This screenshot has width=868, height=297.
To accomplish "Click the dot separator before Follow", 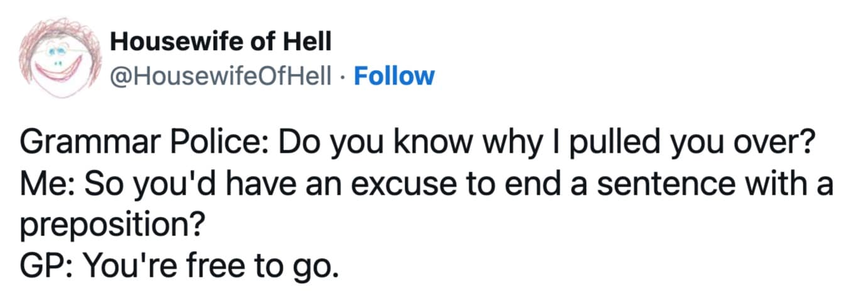I will coord(344,76).
